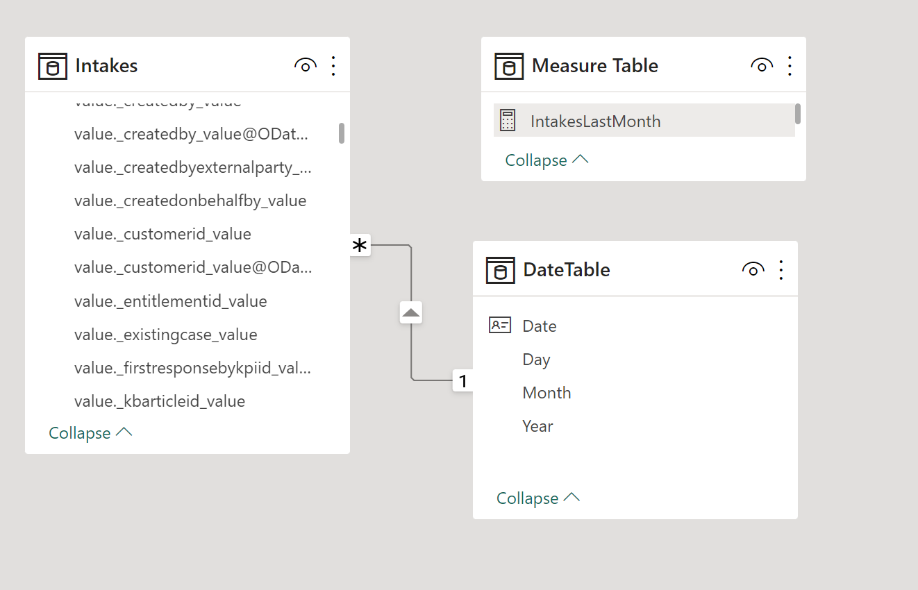918x590 pixels.
Task: Collapse the Measure Table card
Action: (x=546, y=160)
